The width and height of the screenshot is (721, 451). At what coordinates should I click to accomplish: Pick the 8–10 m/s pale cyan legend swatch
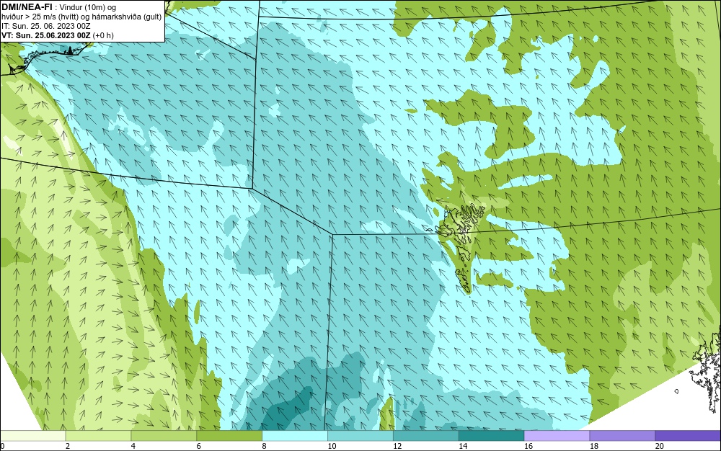pyautogui.click(x=295, y=435)
